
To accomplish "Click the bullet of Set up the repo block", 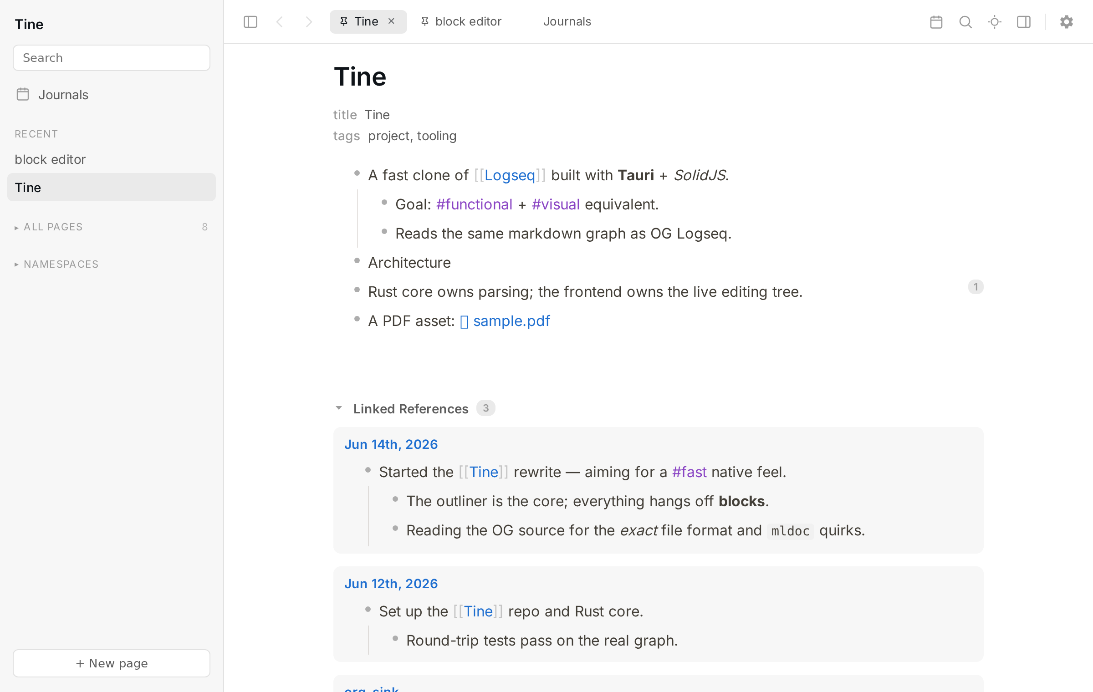I will coord(368,610).
